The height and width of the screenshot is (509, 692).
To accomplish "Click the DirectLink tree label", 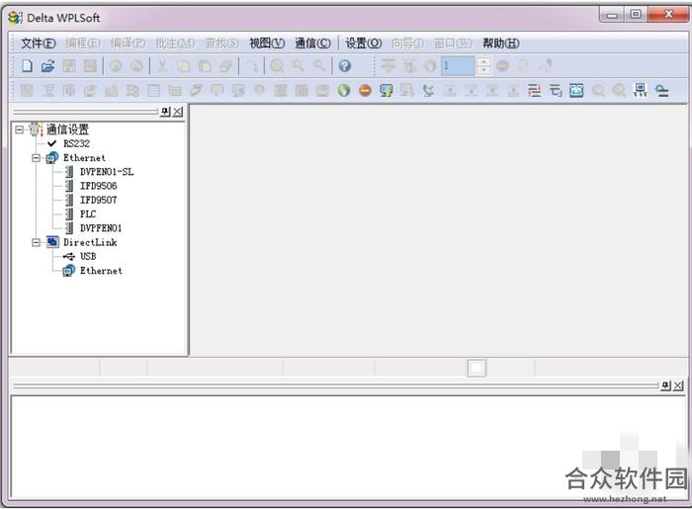I will (90, 242).
